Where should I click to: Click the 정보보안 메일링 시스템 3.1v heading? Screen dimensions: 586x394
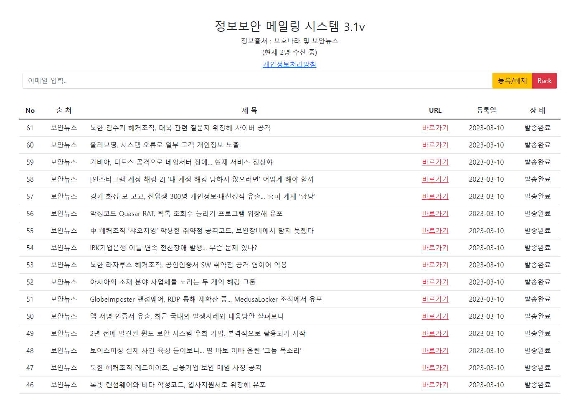coord(289,26)
